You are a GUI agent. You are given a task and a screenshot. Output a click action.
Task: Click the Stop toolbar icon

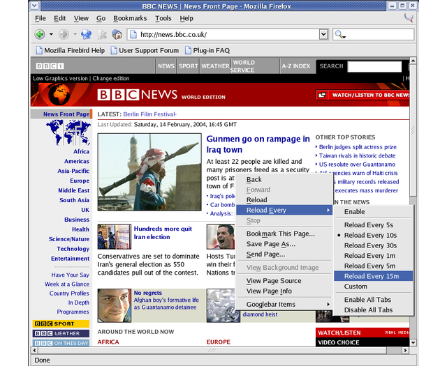(102, 34)
